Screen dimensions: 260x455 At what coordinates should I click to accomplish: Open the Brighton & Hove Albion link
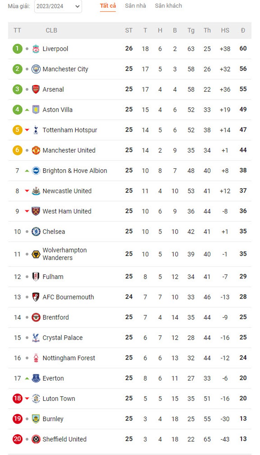coord(75,171)
